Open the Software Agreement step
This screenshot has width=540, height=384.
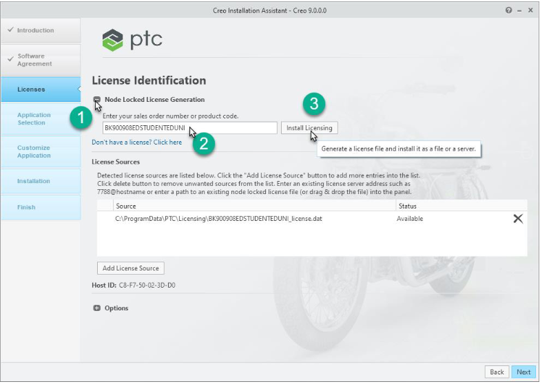[x=41, y=60]
